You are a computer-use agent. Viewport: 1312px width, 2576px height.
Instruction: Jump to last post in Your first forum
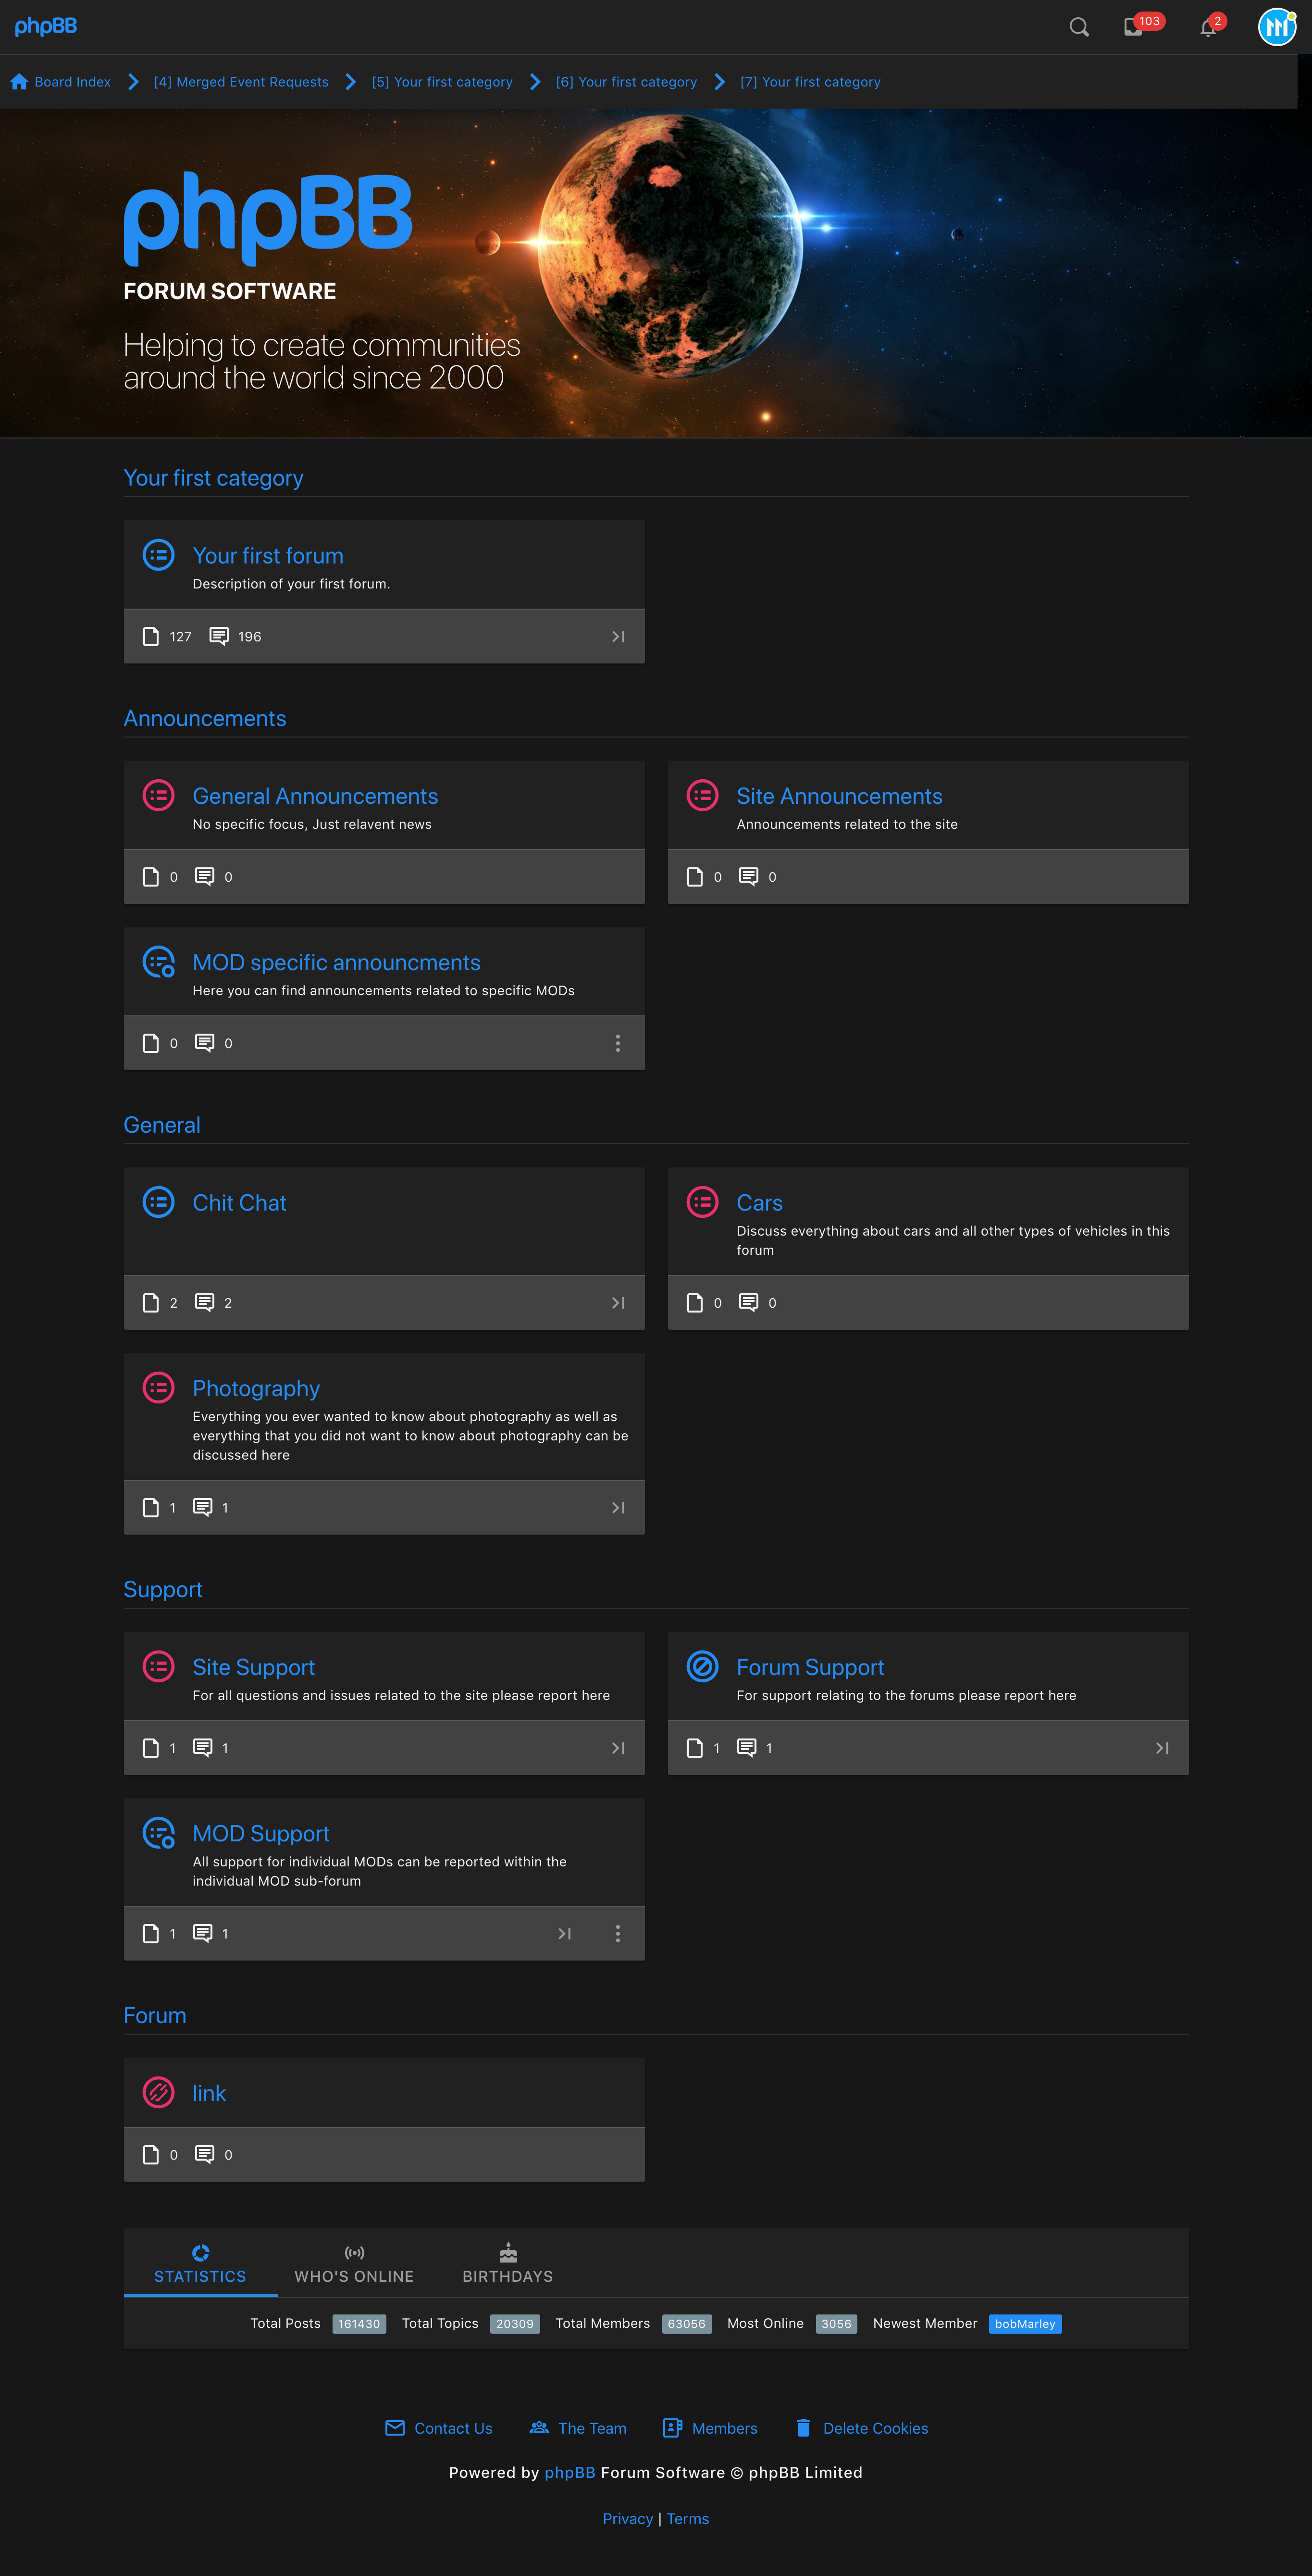[x=618, y=637]
